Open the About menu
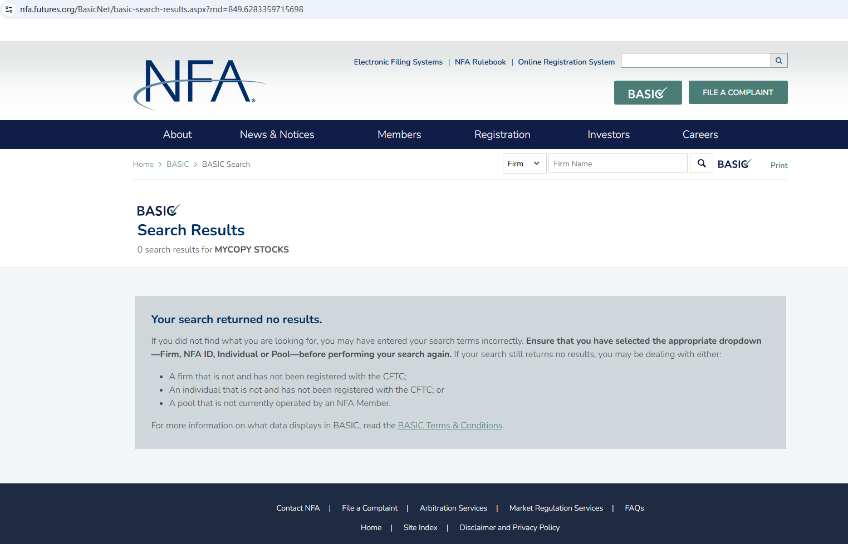 pos(177,135)
